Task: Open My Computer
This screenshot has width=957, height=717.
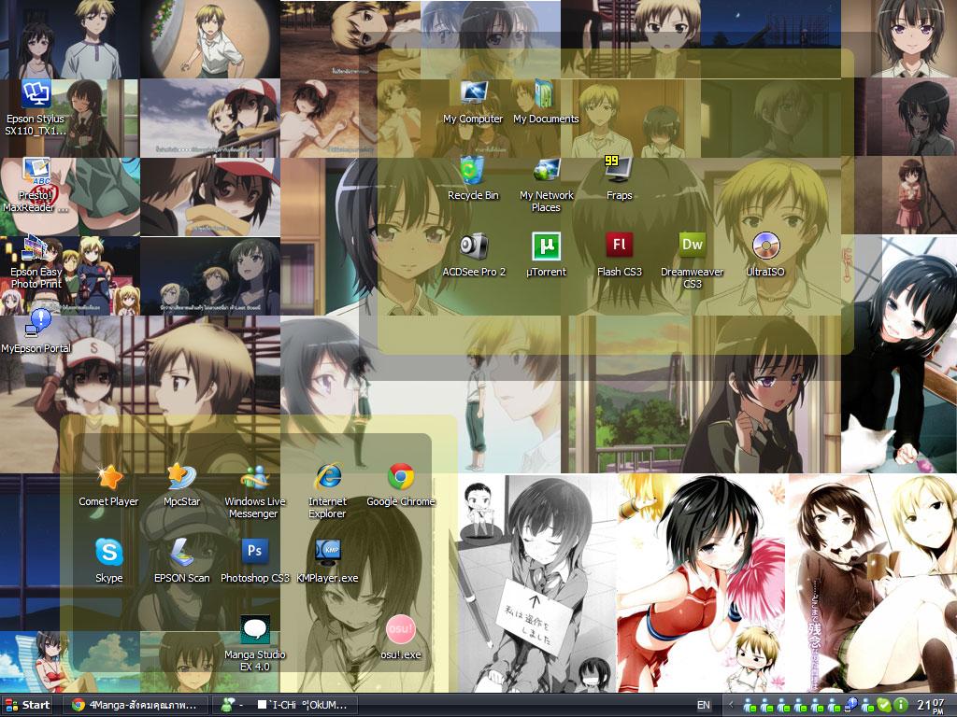Action: pos(473,103)
